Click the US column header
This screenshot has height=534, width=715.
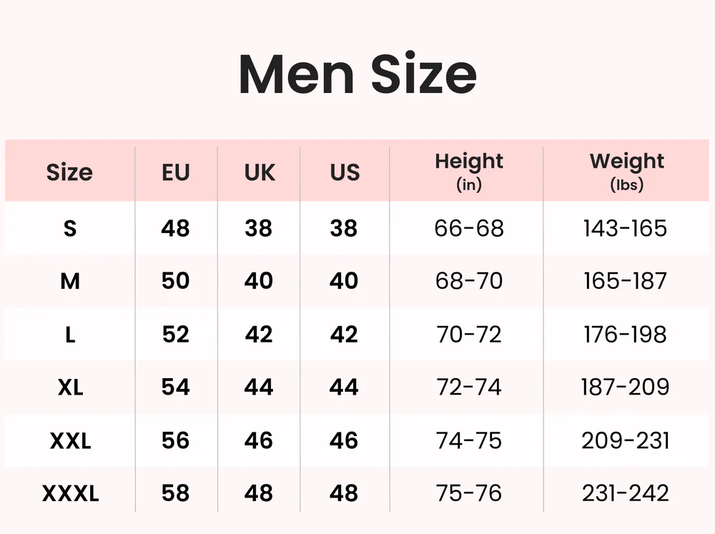(345, 172)
